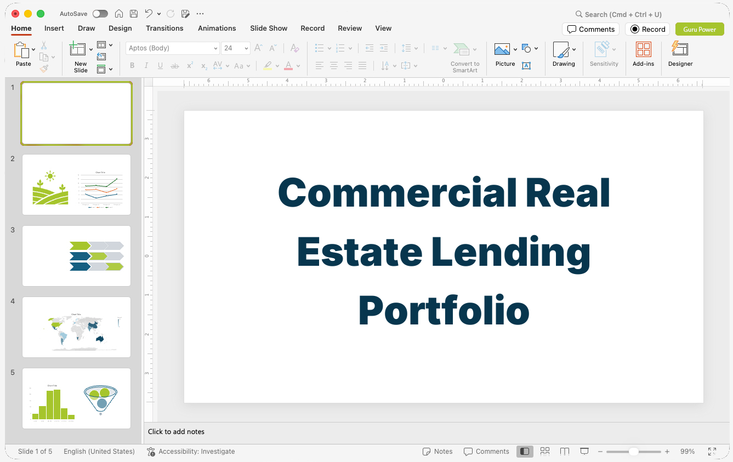The width and height of the screenshot is (733, 462).
Task: Expand the Paste options dropdown arrow
Action: point(34,50)
